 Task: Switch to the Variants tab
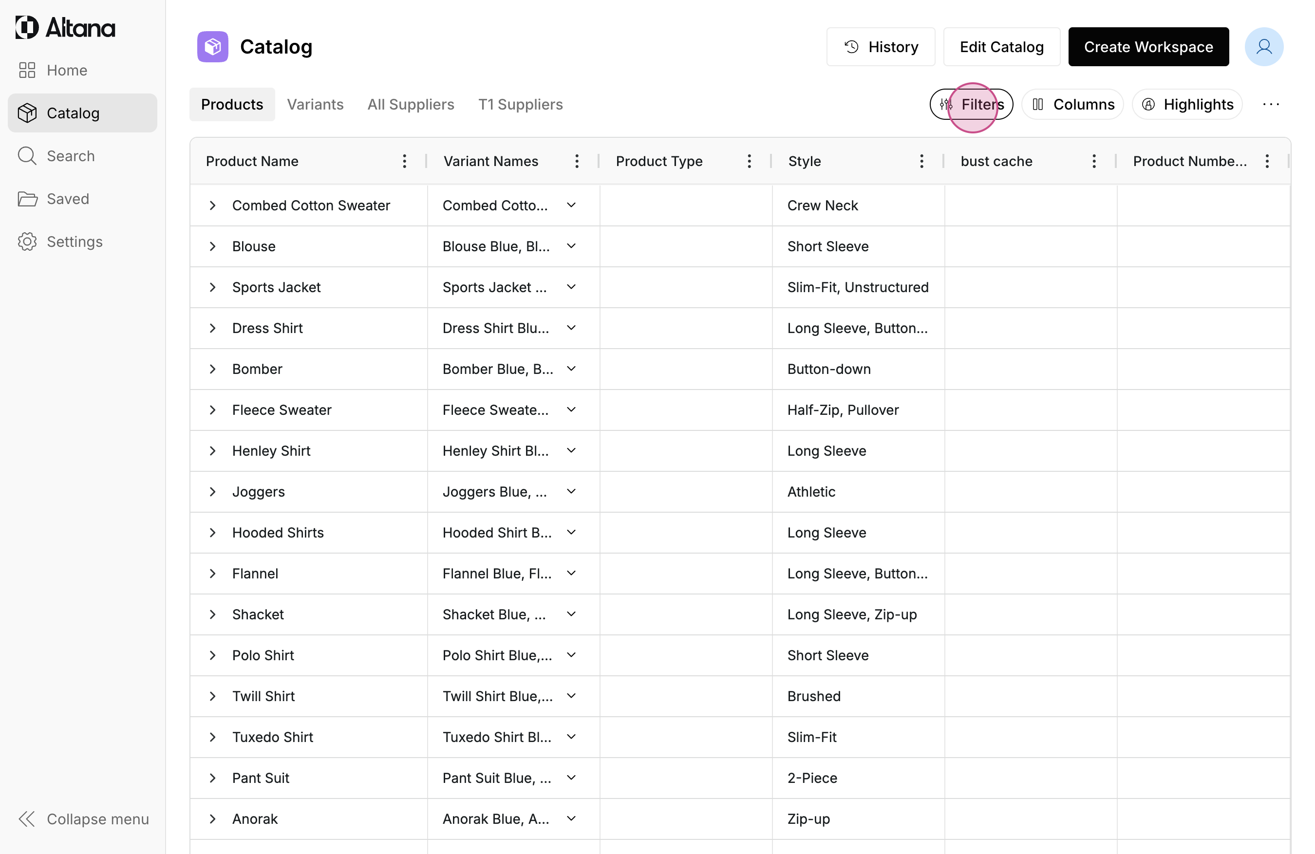pos(315,104)
